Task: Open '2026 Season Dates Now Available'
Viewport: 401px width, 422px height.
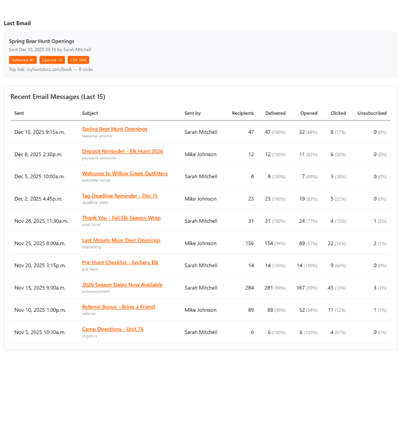Action: click(x=122, y=285)
